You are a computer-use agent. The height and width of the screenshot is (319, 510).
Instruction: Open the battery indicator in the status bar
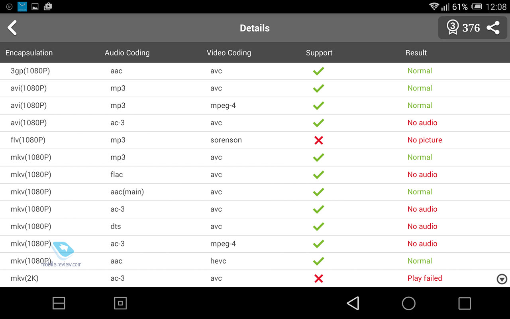pos(477,7)
